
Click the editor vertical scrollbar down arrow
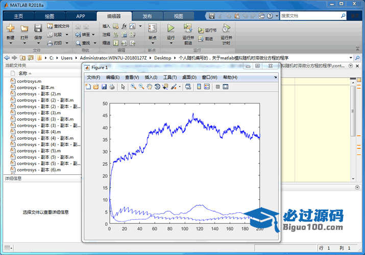tap(353, 179)
